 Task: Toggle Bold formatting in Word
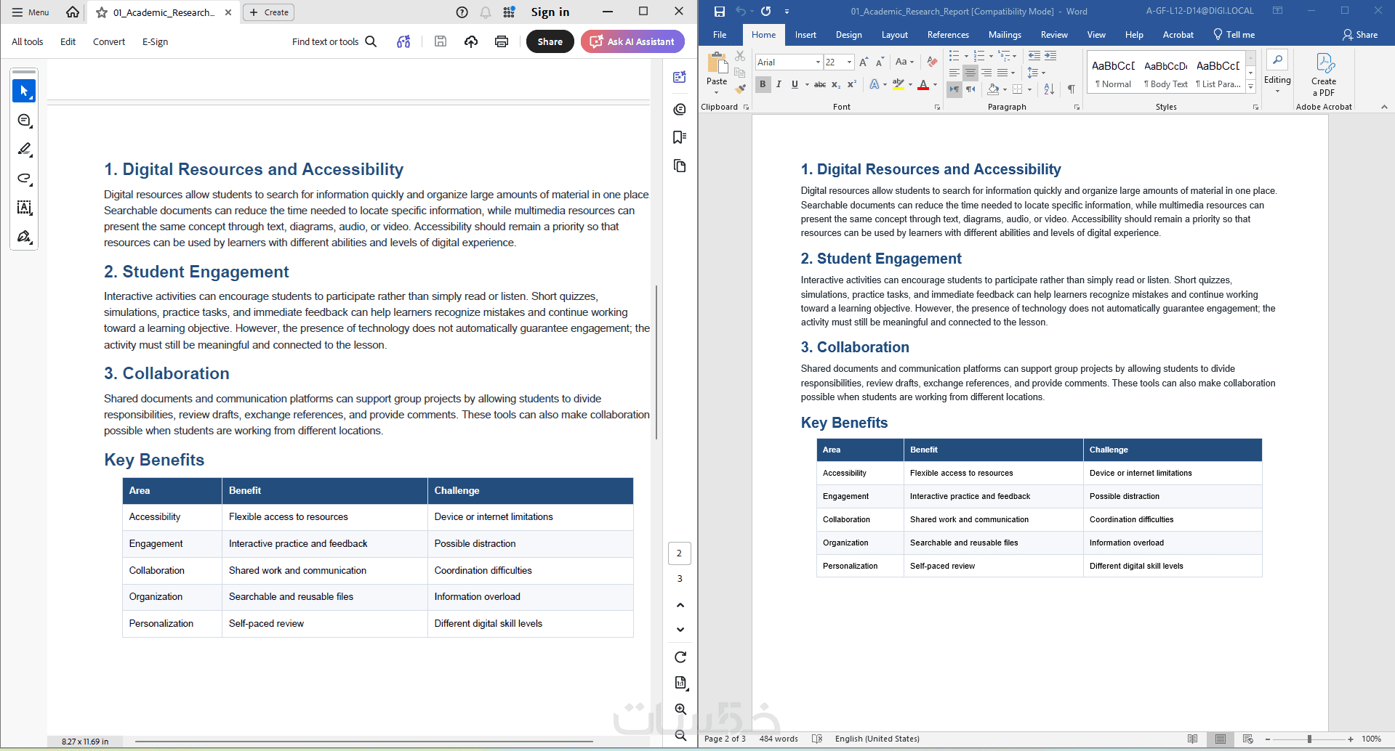(x=763, y=84)
